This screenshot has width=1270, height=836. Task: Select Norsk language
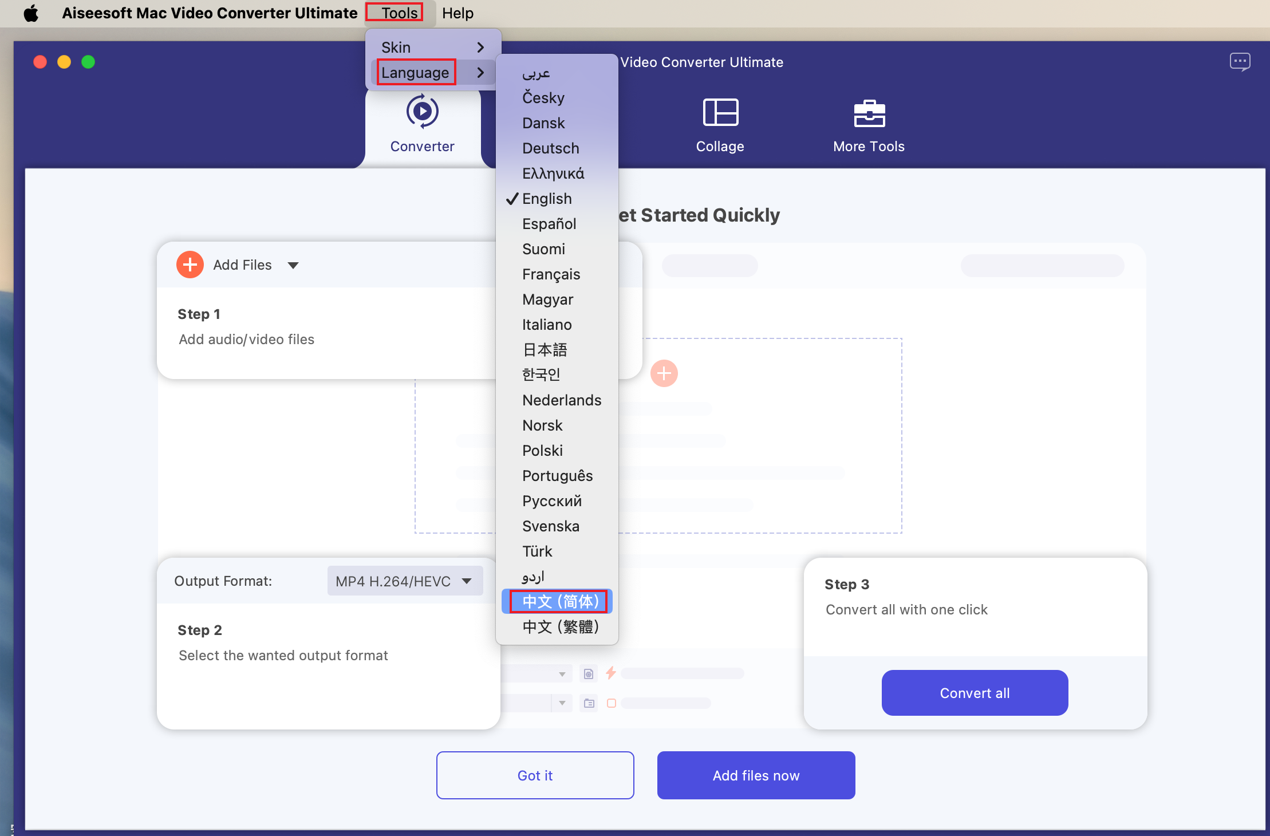557,425
